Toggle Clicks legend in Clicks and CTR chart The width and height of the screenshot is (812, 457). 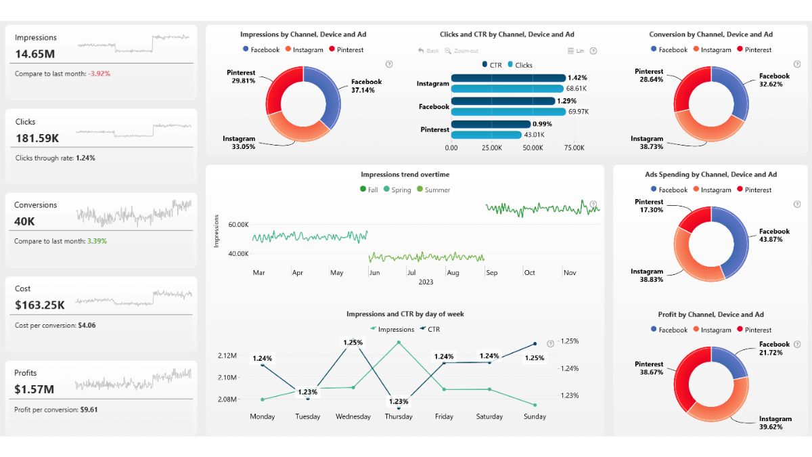point(519,65)
